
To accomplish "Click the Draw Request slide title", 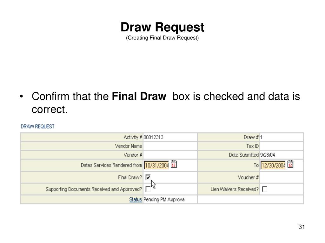I will 162,27.
